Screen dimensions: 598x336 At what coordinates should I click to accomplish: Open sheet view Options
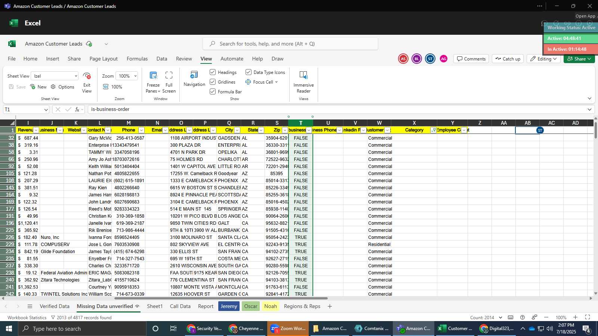tap(63, 87)
